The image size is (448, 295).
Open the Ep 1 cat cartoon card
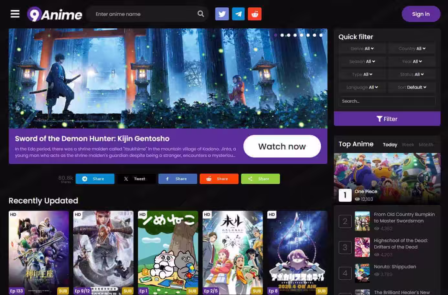(x=168, y=253)
